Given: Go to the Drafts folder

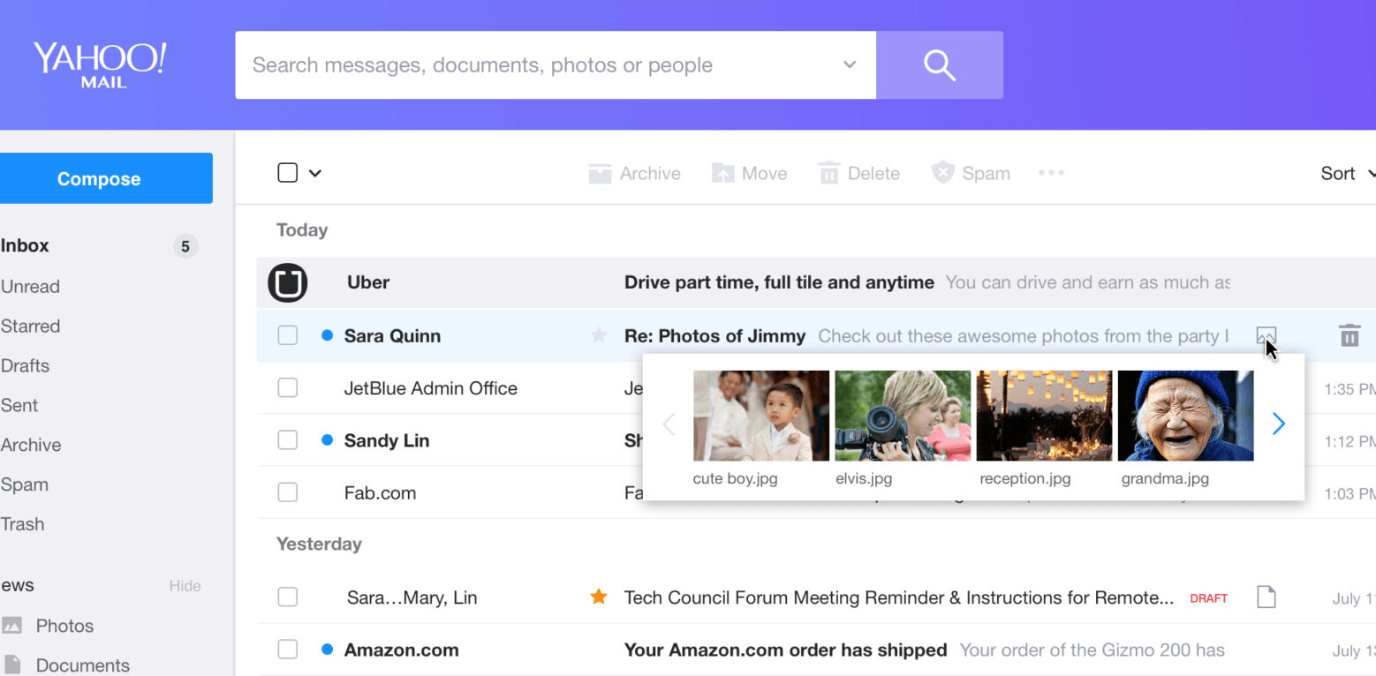Looking at the screenshot, I should 26,366.
